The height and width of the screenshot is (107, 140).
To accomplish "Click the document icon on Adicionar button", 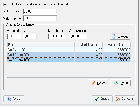I will [113, 37].
